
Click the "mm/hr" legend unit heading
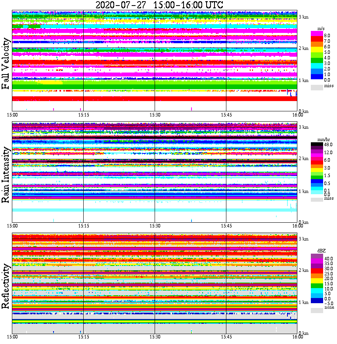point(324,140)
